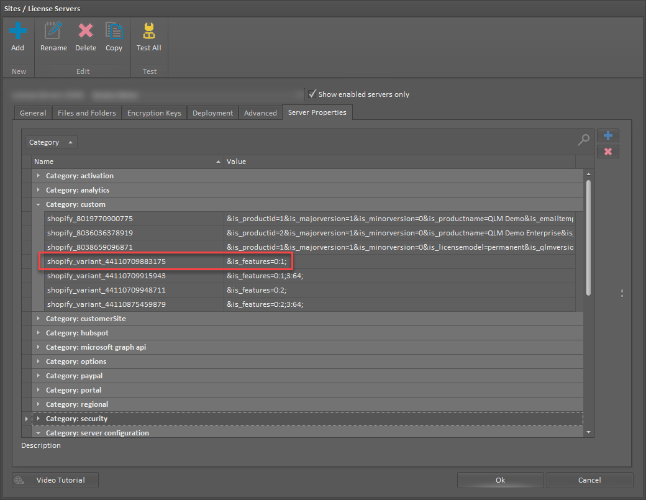Open the search magnifier in properties grid
The height and width of the screenshot is (500, 646).
pos(583,140)
